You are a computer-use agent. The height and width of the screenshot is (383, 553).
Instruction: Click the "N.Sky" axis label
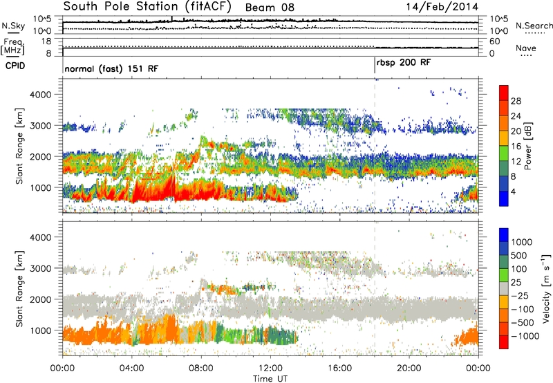click(x=13, y=26)
